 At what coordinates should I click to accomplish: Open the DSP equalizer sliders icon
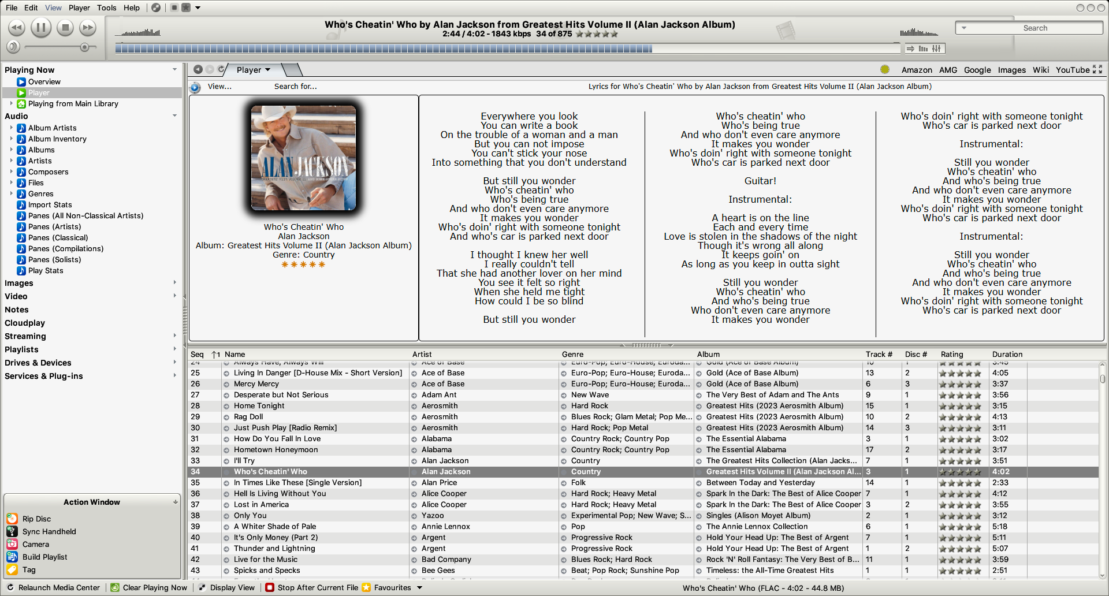[936, 49]
